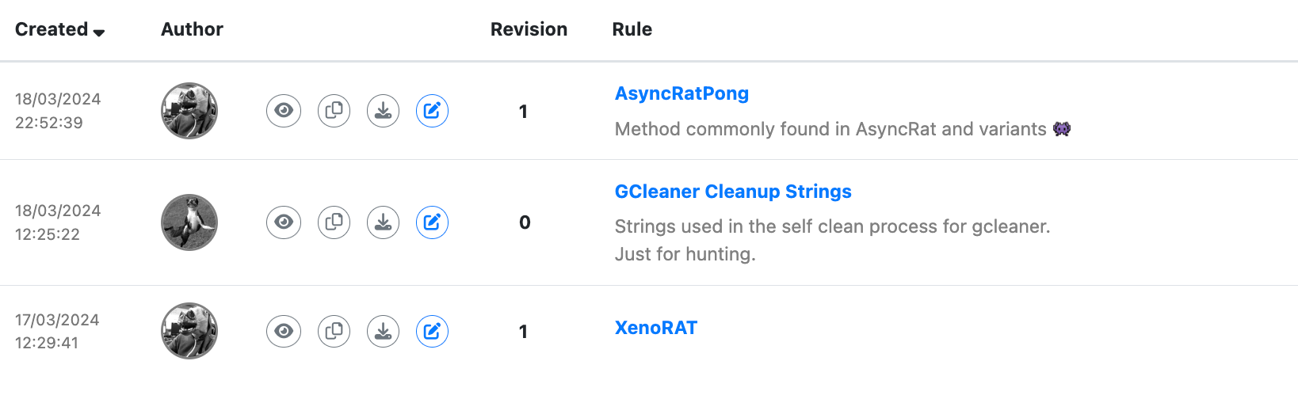
Task: View the AsyncRatPong rule with eye icon
Action: [x=284, y=111]
